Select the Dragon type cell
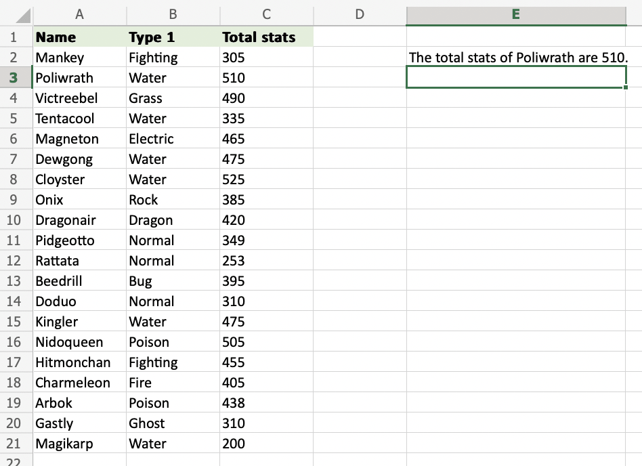Screen dimensions: 642x466 pos(173,220)
